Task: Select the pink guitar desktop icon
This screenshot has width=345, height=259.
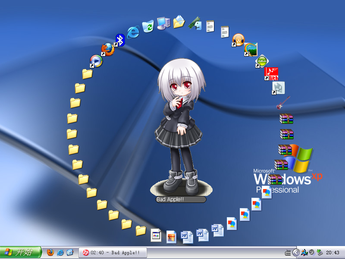Action: (283, 103)
